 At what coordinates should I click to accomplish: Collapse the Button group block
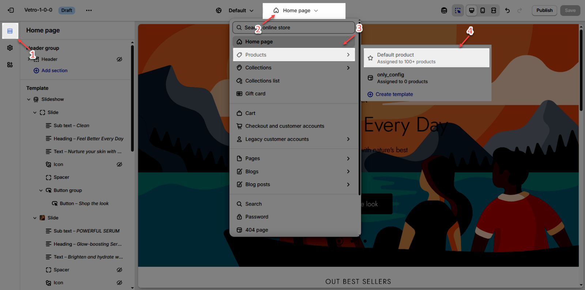(41, 191)
